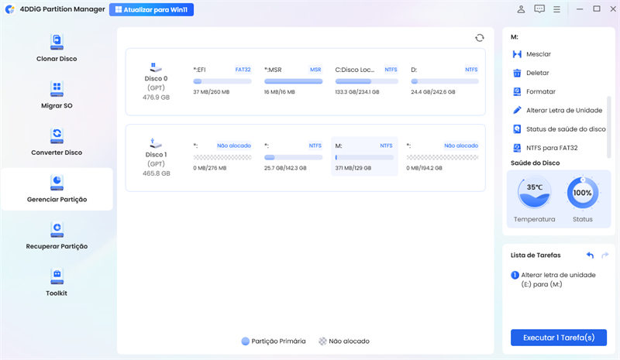
Task: Open Status de saúde do disco
Action: (x=563, y=129)
